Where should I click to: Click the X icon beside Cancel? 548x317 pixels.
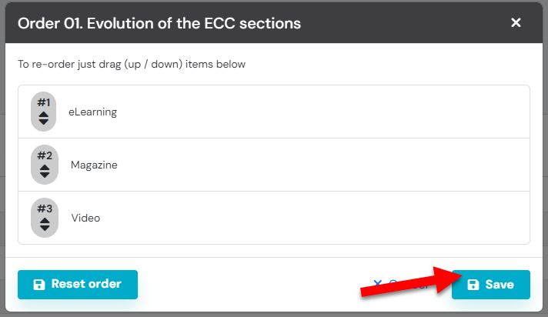coord(377,284)
